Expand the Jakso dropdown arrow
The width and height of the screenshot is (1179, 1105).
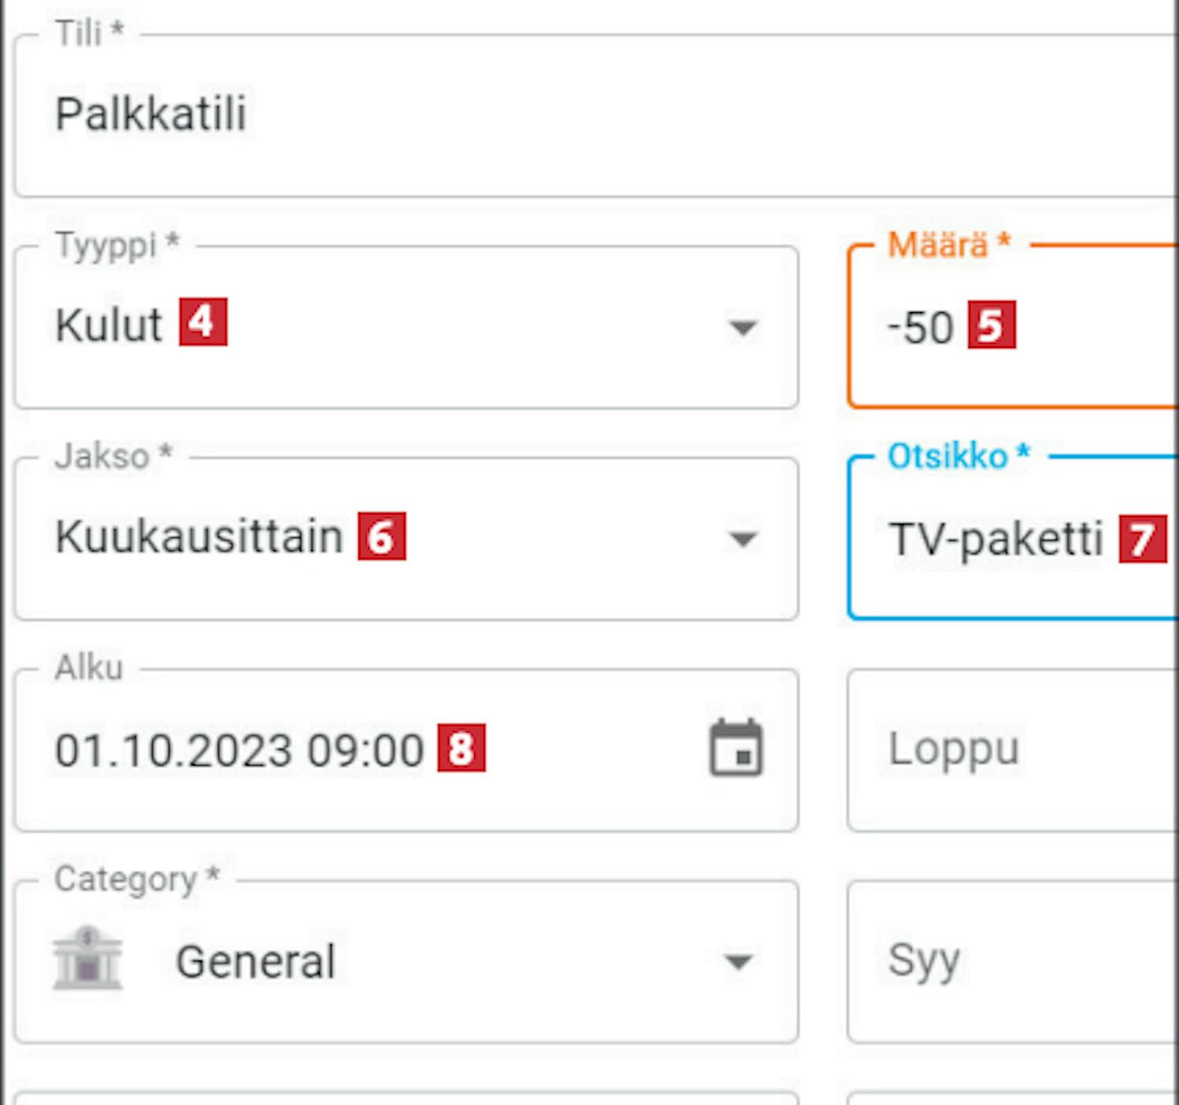pos(742,538)
